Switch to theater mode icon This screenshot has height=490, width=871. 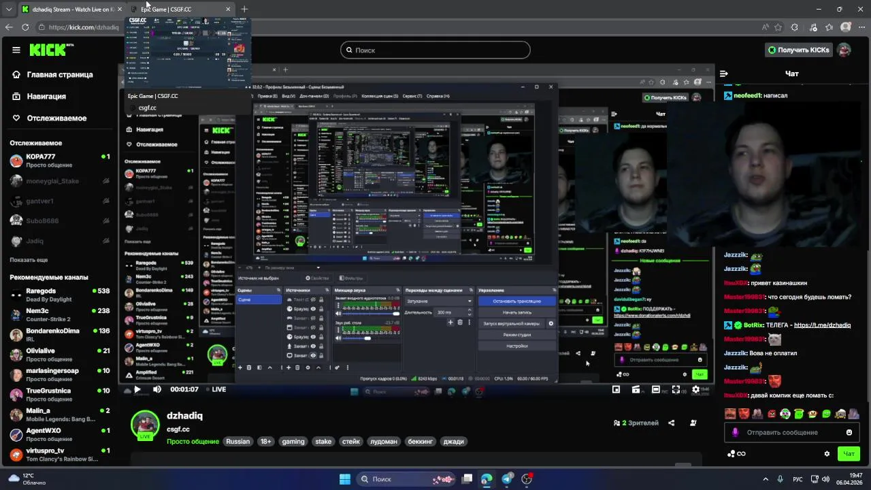(x=656, y=389)
